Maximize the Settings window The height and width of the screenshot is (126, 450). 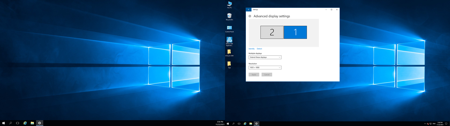point(332,9)
